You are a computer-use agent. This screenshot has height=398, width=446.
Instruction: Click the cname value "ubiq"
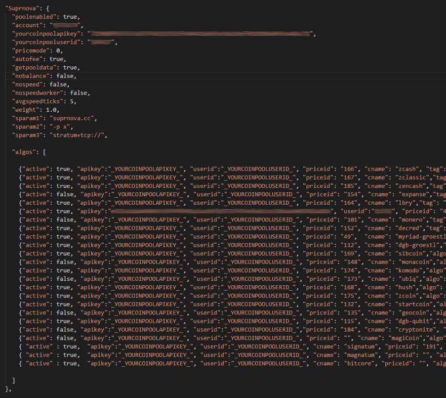[x=409, y=279]
